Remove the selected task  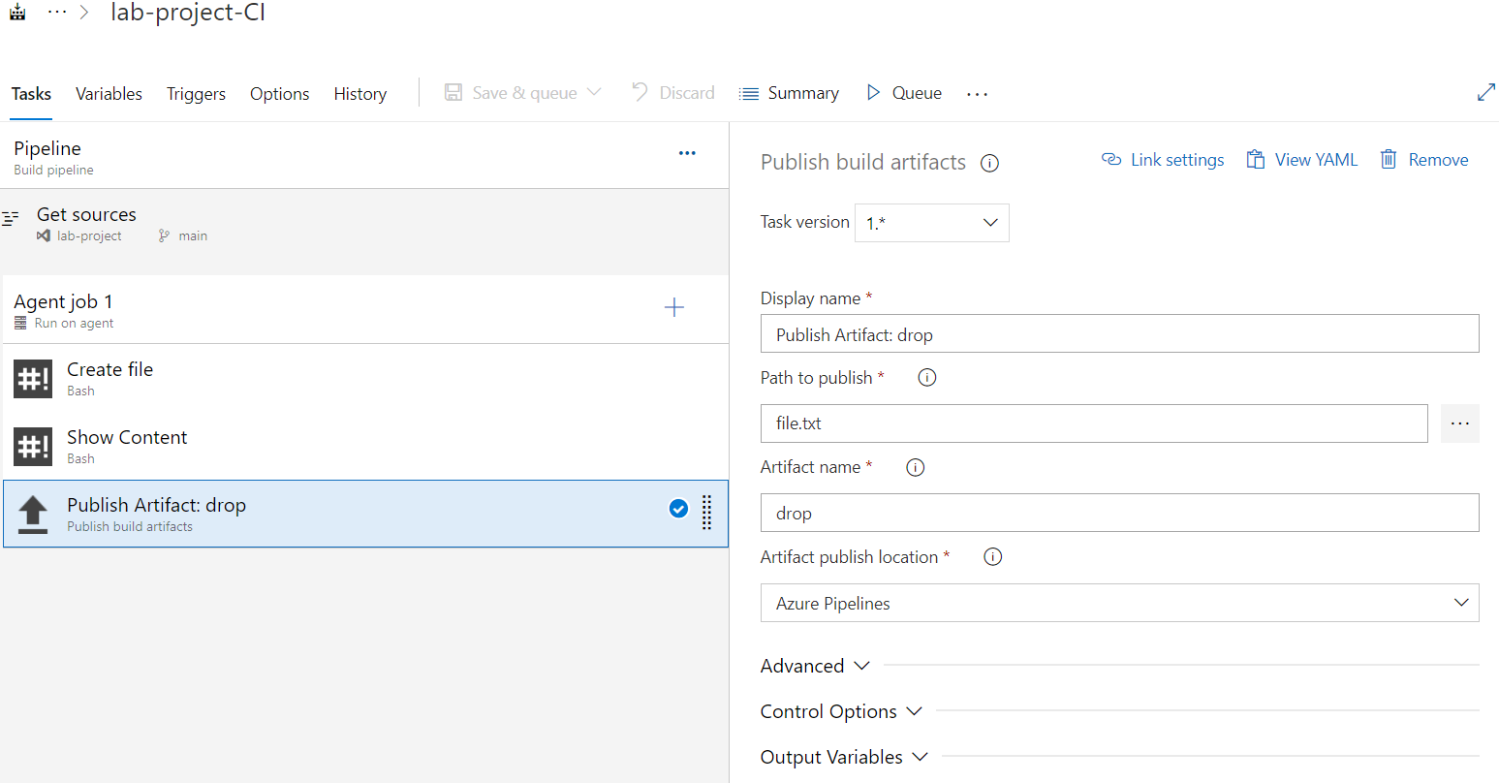point(1424,160)
